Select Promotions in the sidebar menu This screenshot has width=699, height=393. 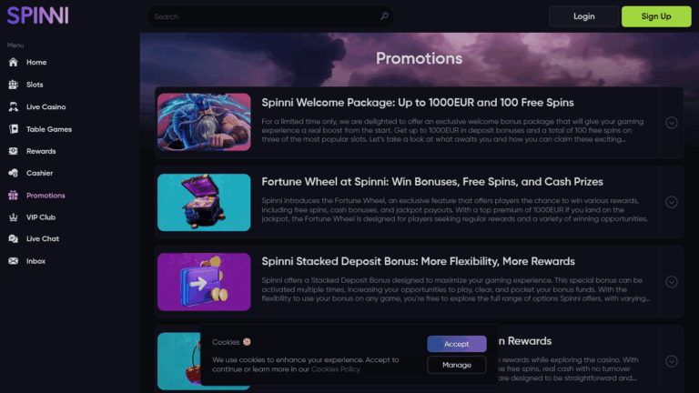click(x=46, y=196)
